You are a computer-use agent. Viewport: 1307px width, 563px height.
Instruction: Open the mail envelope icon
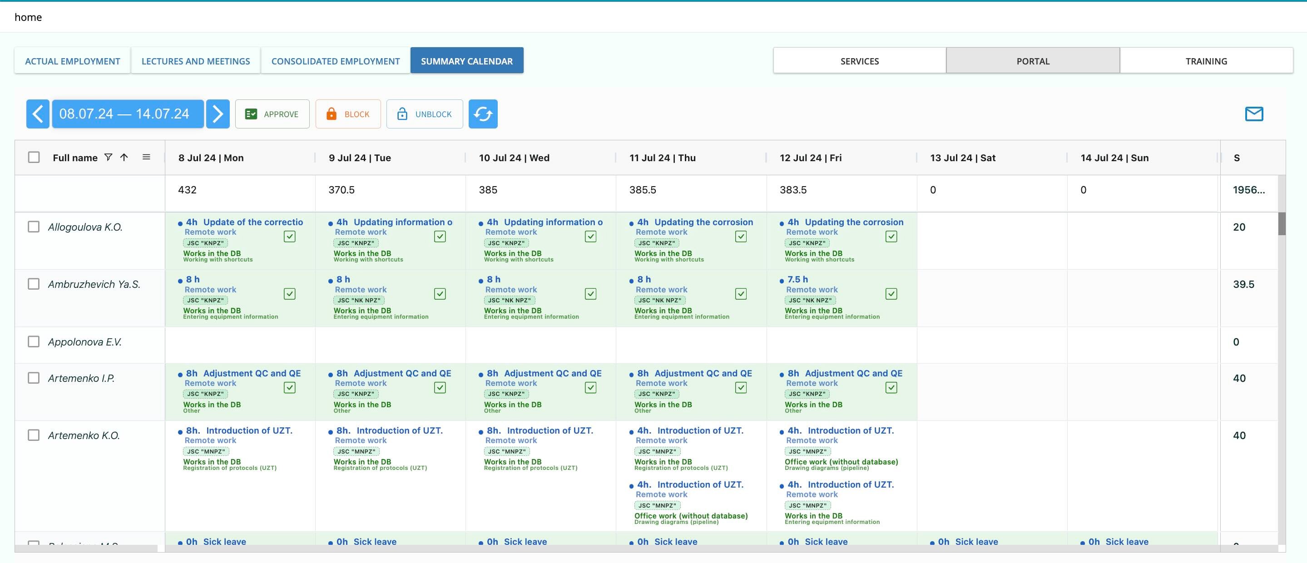tap(1254, 114)
